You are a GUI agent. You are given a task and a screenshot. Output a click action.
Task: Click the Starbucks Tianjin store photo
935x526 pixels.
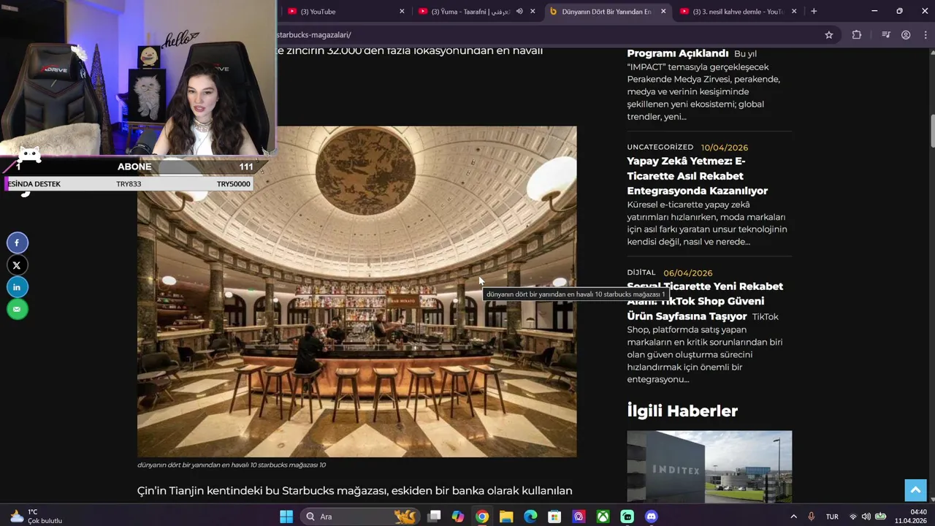(x=356, y=291)
